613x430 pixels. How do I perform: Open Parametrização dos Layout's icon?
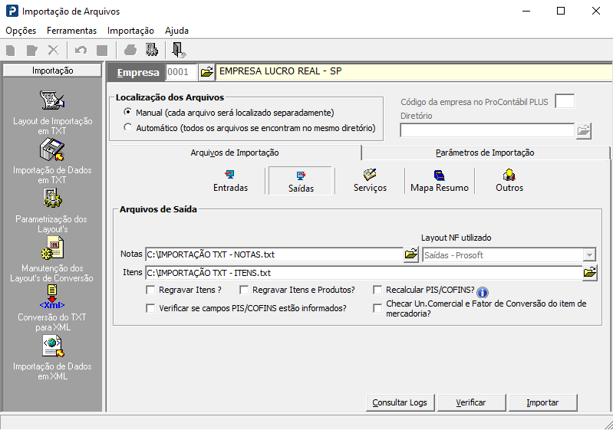tap(52, 199)
